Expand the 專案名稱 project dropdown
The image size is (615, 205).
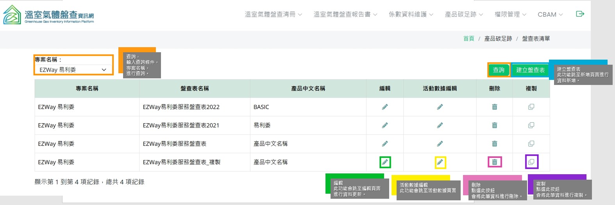(x=73, y=70)
